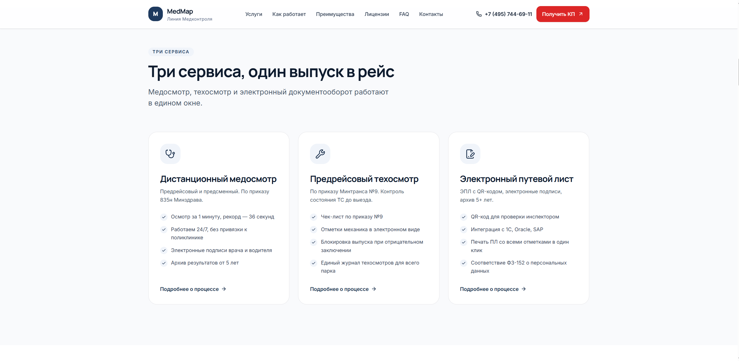Click the checkmark beside 'QR-код для проверки инспектором'
The image size is (739, 361).
pyautogui.click(x=464, y=217)
